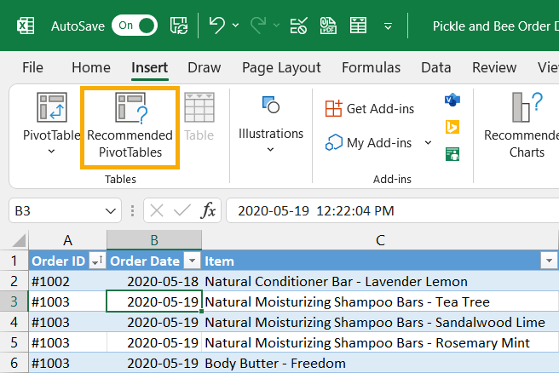The height and width of the screenshot is (373, 559).
Task: Switch to the Home tab
Action: tap(91, 67)
